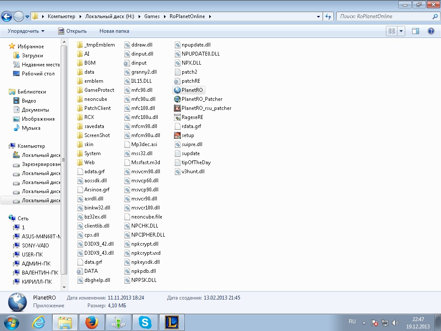Select PlanetRO_rsu_patcher file icon

pyautogui.click(x=177, y=108)
